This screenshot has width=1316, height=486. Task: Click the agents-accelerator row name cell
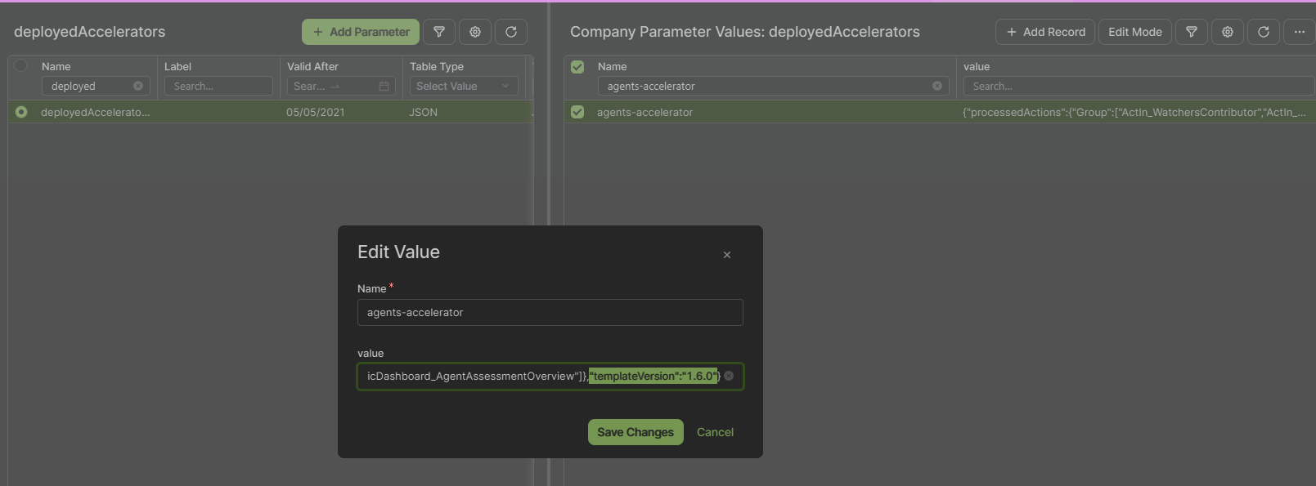[x=645, y=112]
